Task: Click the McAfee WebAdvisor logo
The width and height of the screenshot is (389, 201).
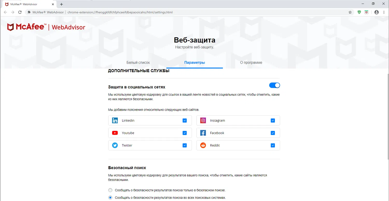Action: click(46, 27)
